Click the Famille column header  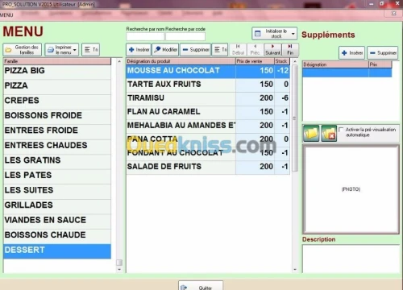point(57,61)
